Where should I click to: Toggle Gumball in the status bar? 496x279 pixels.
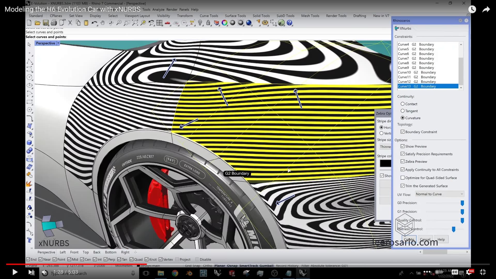pos(266,266)
